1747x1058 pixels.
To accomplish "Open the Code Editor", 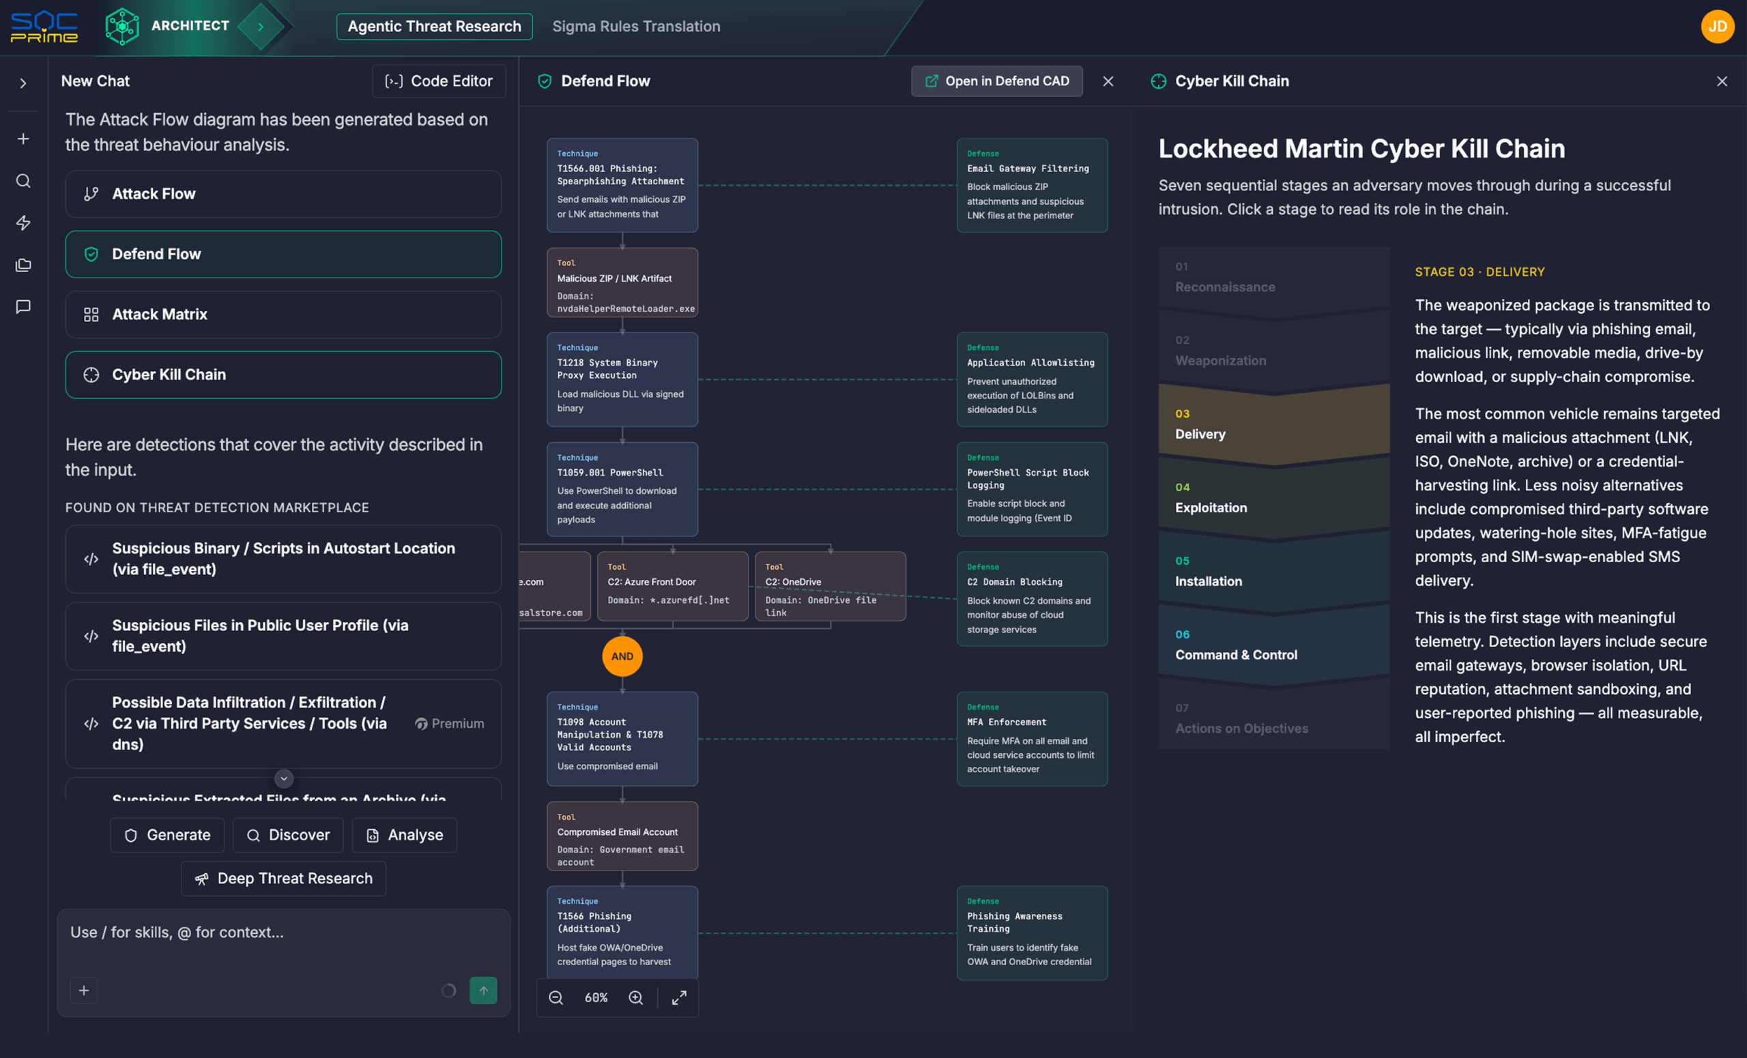I will [439, 80].
